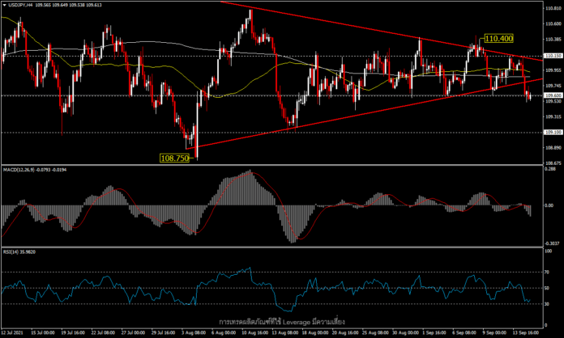Click the RSI scale value 100

[x=548, y=251]
